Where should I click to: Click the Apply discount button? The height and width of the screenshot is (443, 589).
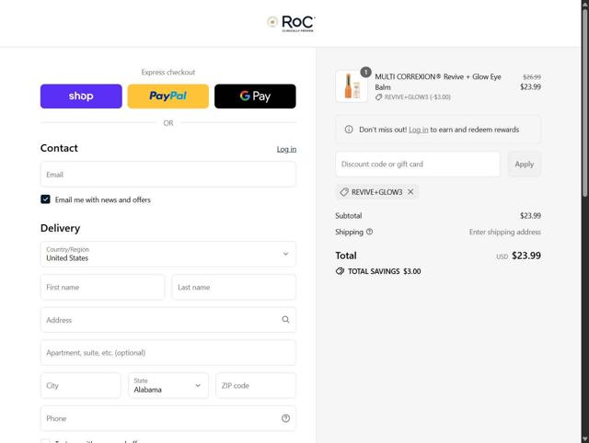(x=525, y=164)
